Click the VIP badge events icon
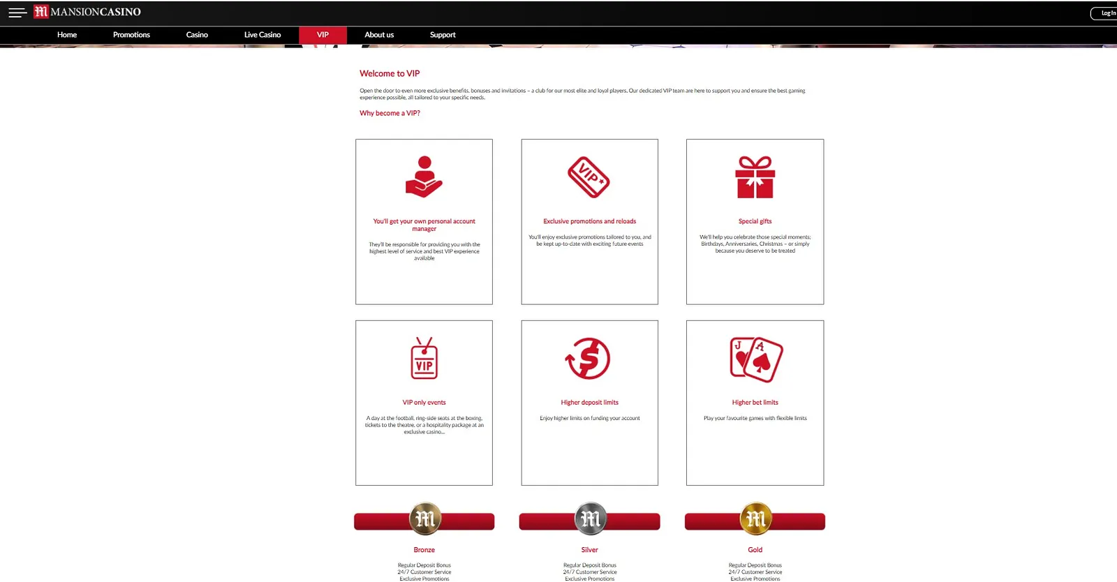 coord(424,359)
